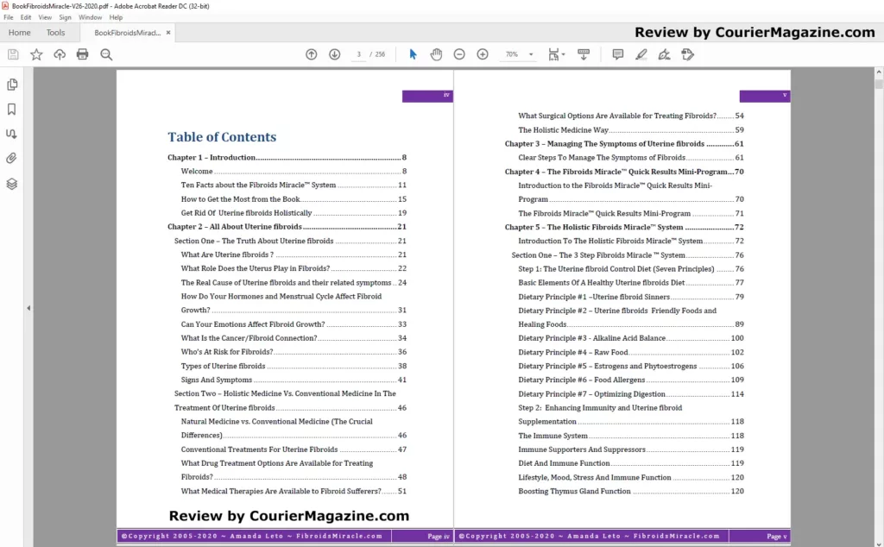Open the File menu

tap(9, 17)
